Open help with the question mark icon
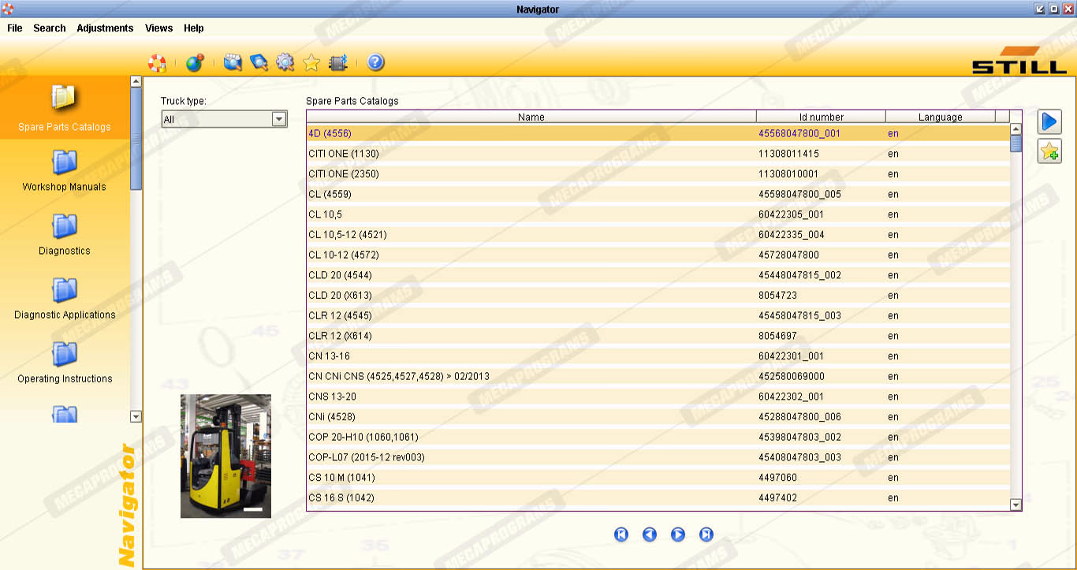1077x570 pixels. click(x=375, y=61)
